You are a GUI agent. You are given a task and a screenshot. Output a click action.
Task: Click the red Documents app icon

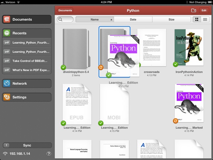coord(7,19)
